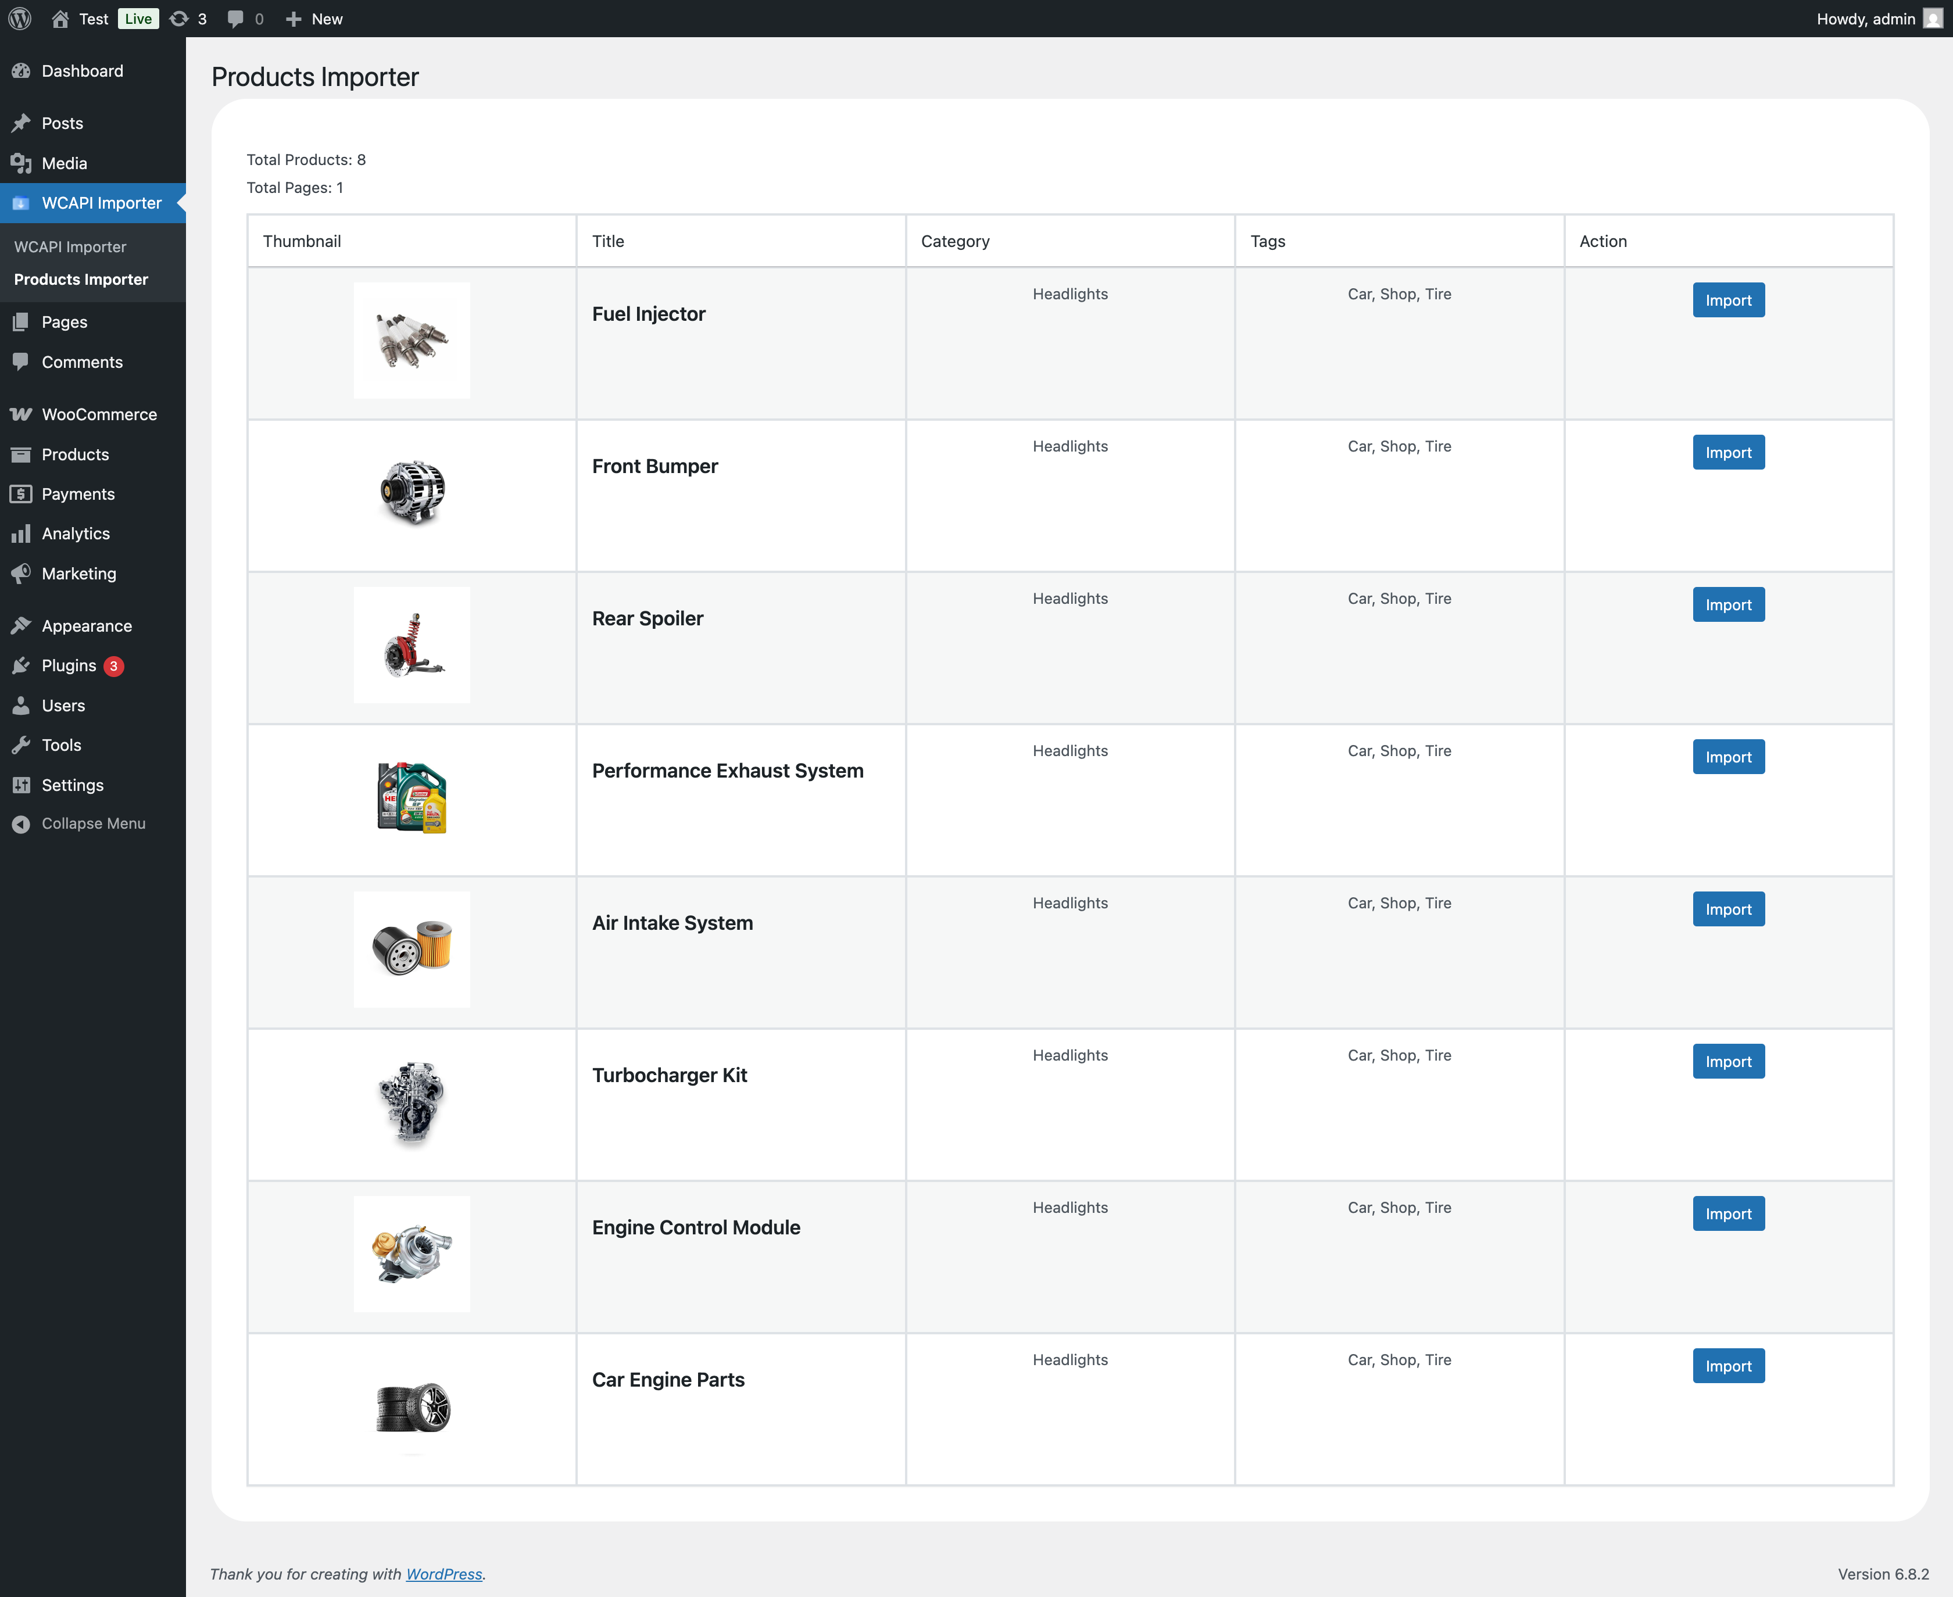Click the comments bubble icon in admin bar

(235, 19)
